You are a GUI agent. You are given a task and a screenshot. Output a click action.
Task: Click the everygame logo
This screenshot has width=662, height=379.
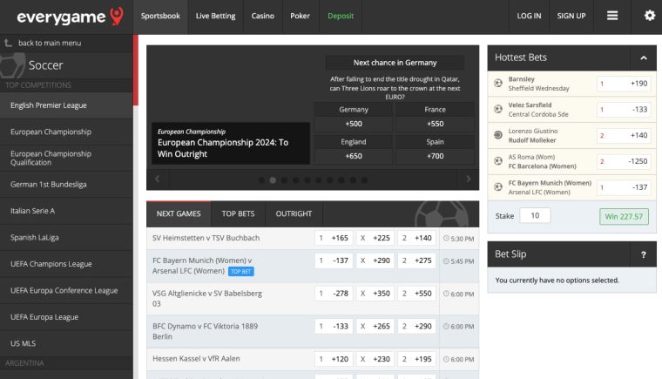70,17
